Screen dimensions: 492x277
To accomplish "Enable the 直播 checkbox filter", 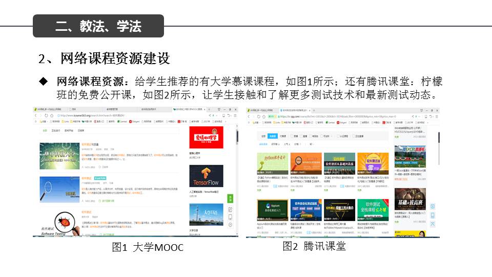I will coord(302,136).
